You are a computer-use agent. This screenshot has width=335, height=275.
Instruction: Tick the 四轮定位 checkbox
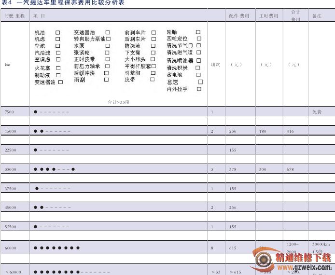[199, 39]
